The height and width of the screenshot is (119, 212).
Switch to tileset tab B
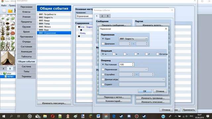10,68
